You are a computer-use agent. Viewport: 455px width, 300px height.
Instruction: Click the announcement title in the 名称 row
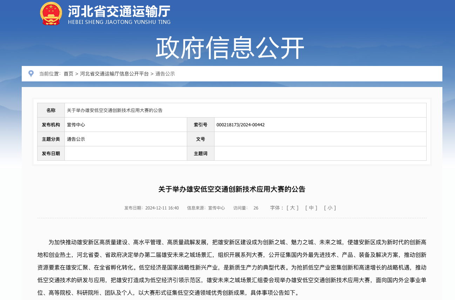point(115,110)
